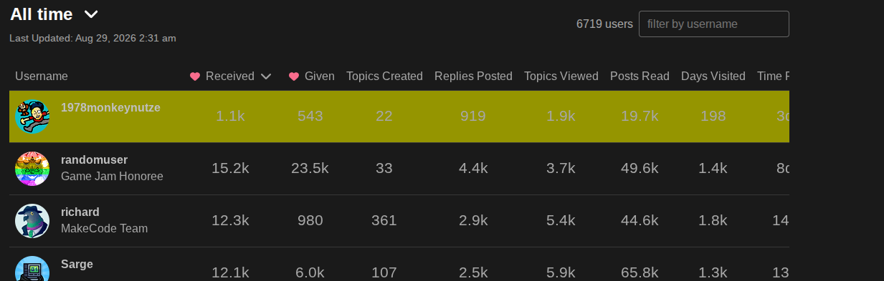The image size is (884, 281).
Task: Open 1978monkeynutze's avatar
Action: click(32, 117)
